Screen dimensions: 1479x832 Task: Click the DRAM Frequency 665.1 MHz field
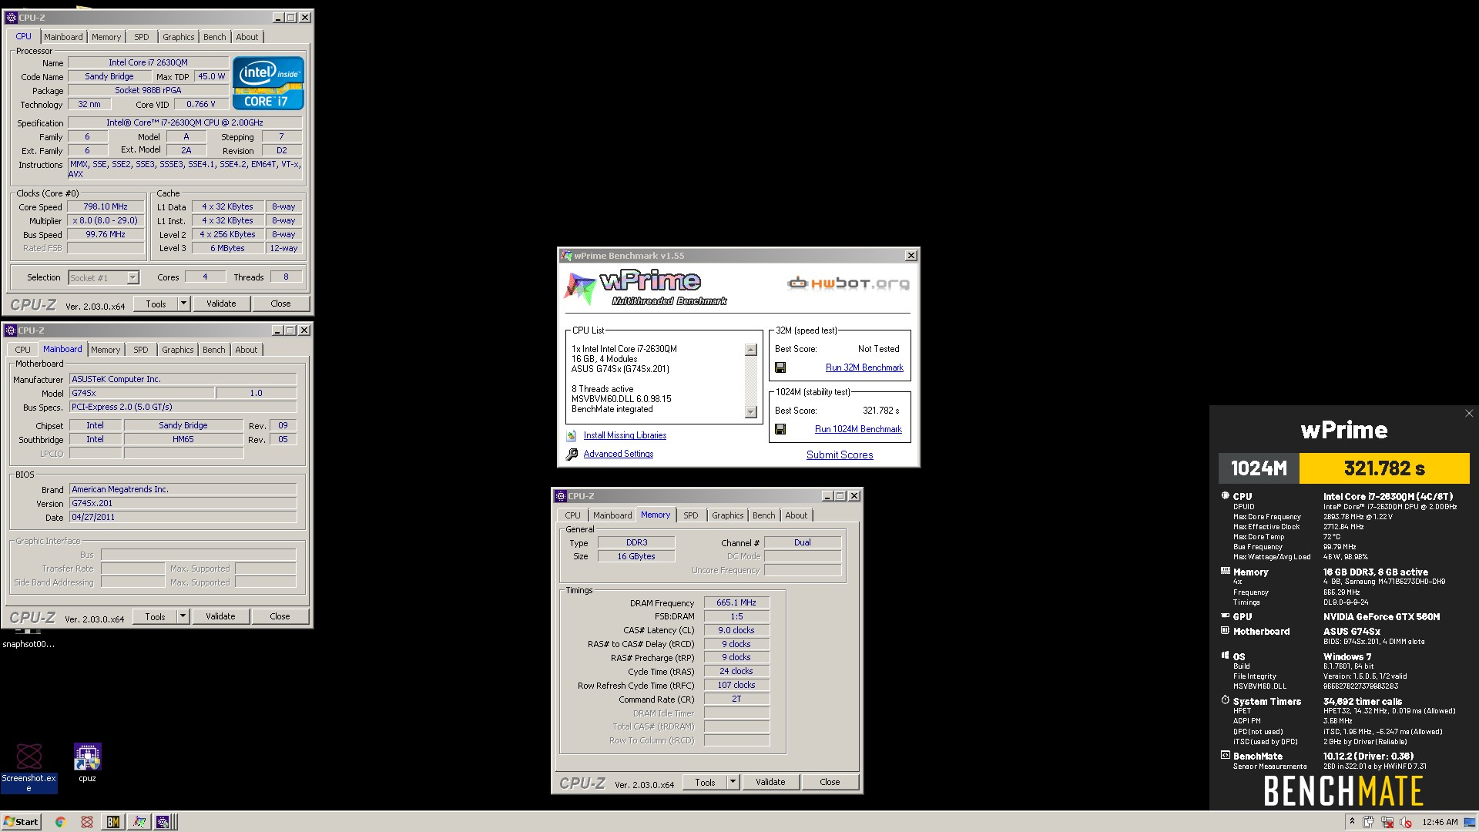point(736,603)
